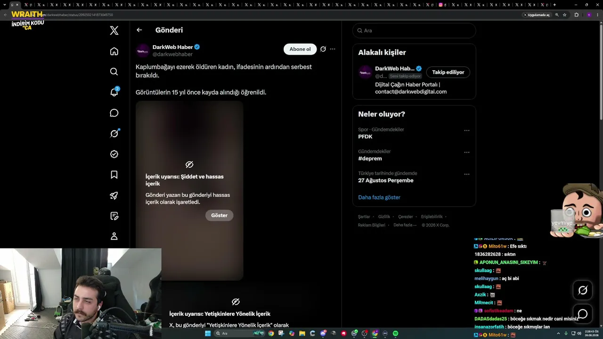
Task: Open more options for PFDK trend
Action: coord(467,130)
